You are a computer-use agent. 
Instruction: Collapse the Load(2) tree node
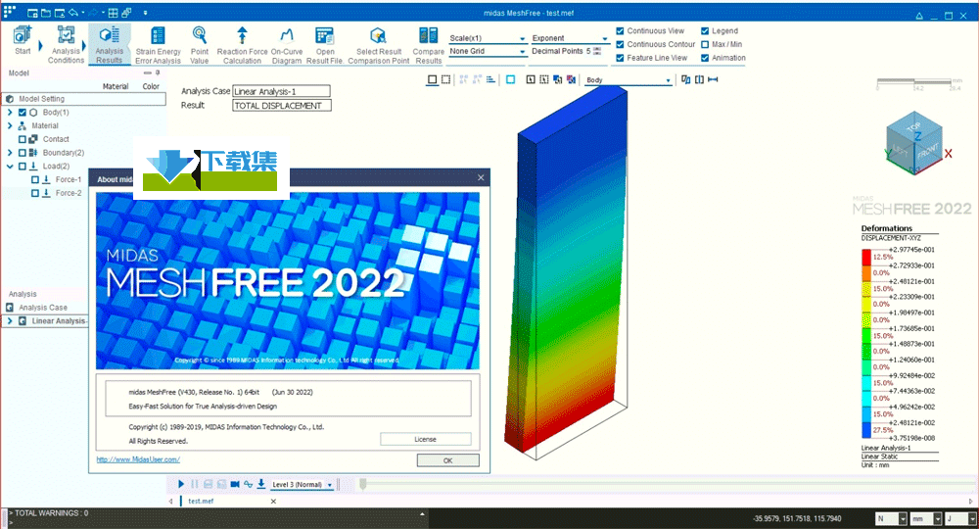pyautogui.click(x=10, y=167)
